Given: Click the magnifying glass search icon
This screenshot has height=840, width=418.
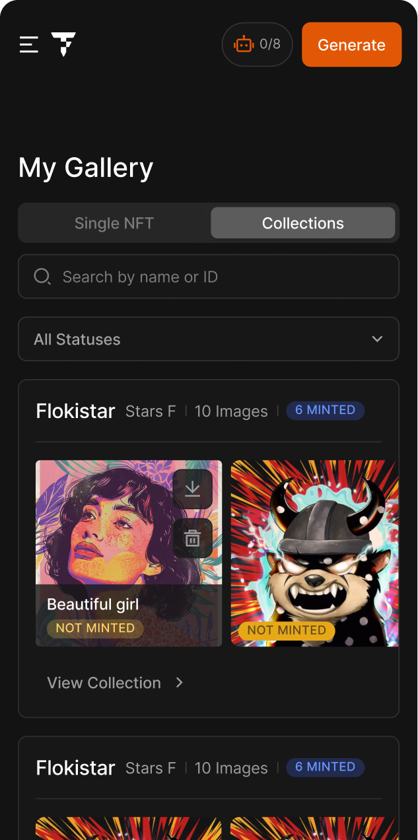Looking at the screenshot, I should click(42, 276).
